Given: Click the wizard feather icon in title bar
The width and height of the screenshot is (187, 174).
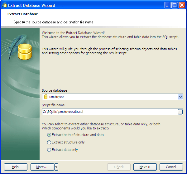Looking at the screenshot, I should click(5, 5).
